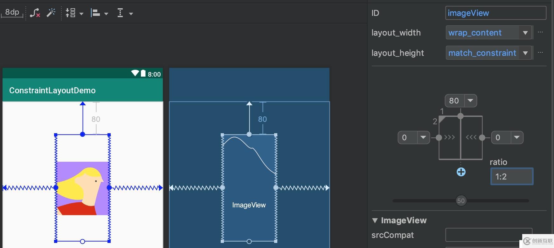Screen dimensions: 554x248
Task: Toggle right inner width mode chevrons
Action: click(471, 137)
